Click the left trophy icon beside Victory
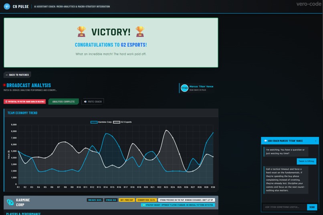Viewport: 323px width, 215px height. pos(81,32)
